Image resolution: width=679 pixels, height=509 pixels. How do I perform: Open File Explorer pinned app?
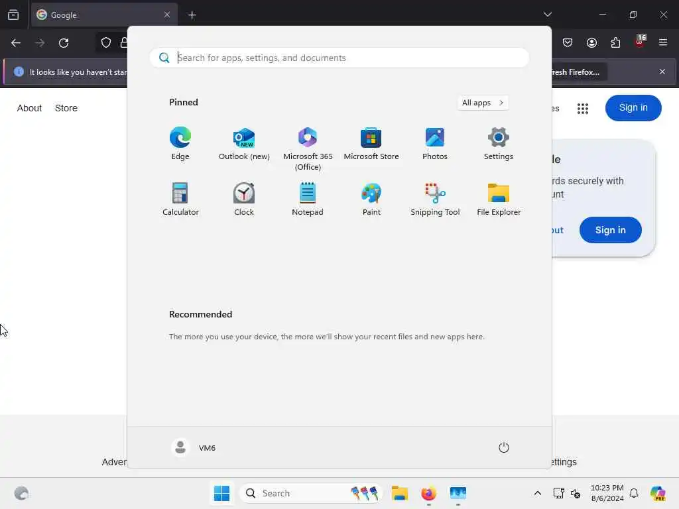pyautogui.click(x=499, y=199)
